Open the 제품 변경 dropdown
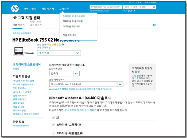 coord(59,53)
